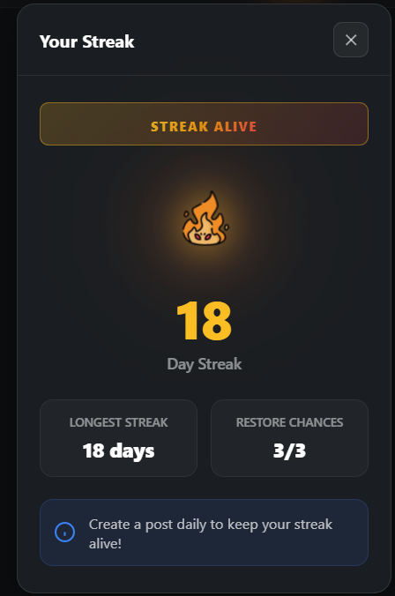Click the word alive! in the tip message
This screenshot has height=596, width=395.
105,544
